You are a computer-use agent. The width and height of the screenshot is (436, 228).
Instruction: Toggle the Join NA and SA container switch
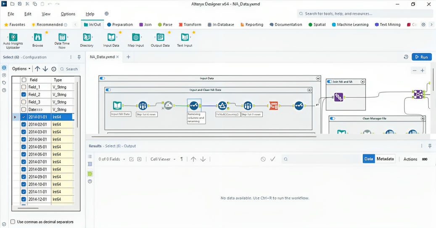point(330,82)
